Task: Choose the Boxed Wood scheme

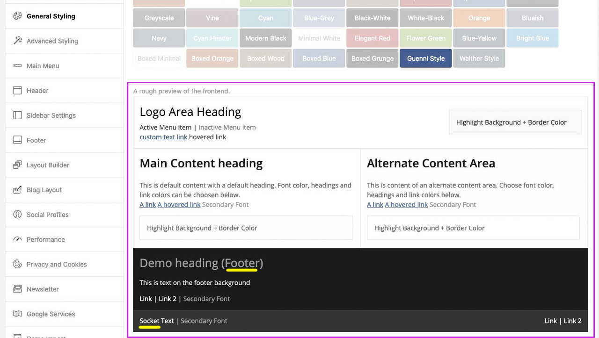Action: click(x=266, y=58)
